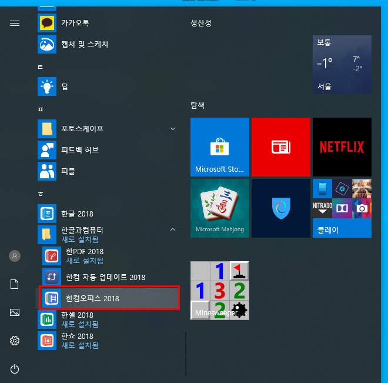Open the 피드백 허브 icon
This screenshot has width=388, height=383.
47,150
